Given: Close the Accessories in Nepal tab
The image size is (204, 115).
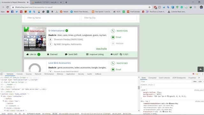Looking at the screenshot, I should coord(28,2).
